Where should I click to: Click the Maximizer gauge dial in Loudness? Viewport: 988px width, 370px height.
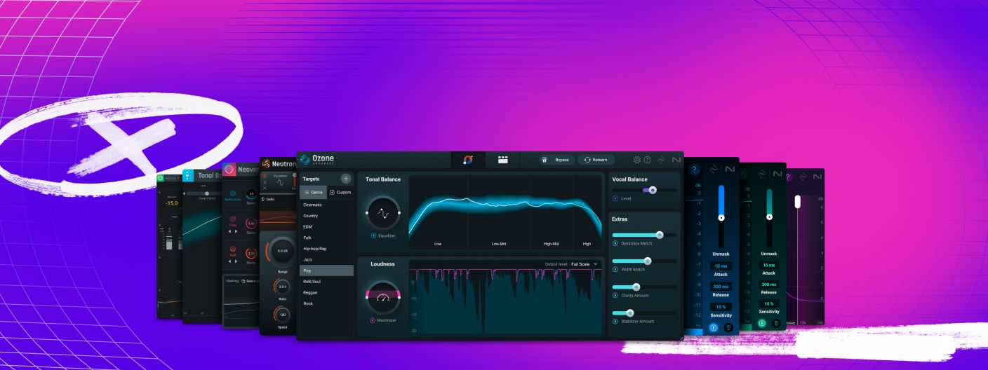click(x=382, y=296)
